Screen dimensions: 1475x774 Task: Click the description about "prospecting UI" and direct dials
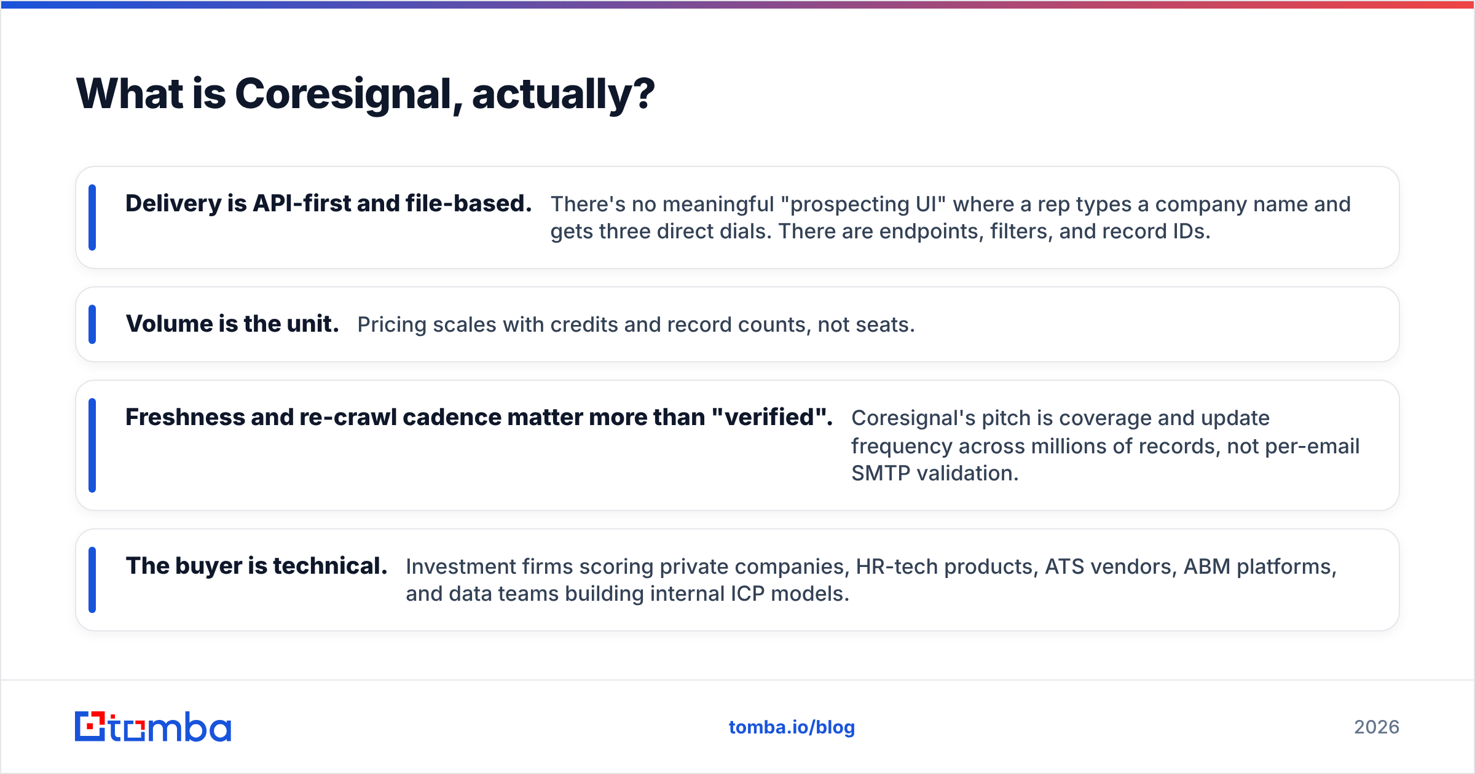tap(950, 217)
